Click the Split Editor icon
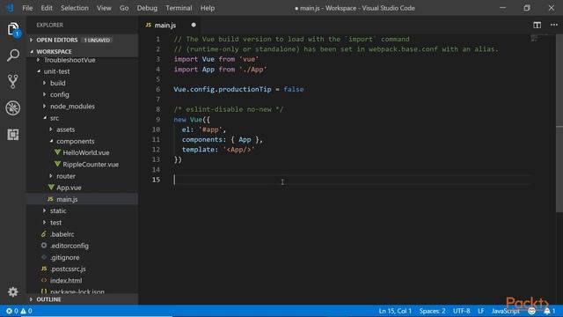The height and width of the screenshot is (317, 563). pyautogui.click(x=537, y=25)
